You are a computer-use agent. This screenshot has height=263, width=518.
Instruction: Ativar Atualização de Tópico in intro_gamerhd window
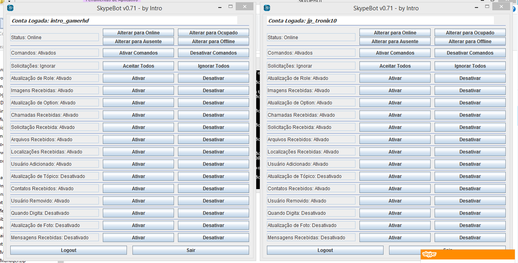(x=138, y=176)
